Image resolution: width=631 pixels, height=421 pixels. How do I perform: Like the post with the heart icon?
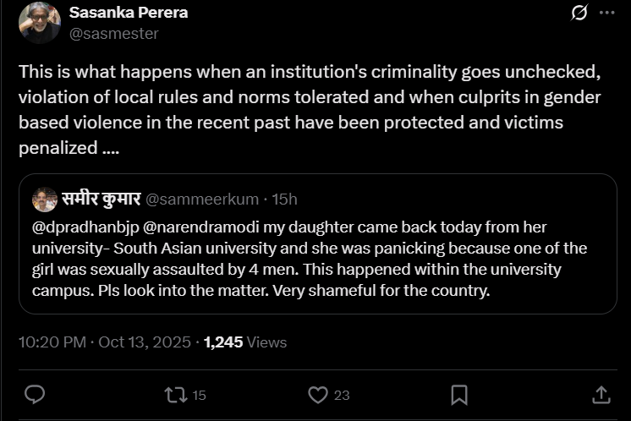tap(318, 394)
